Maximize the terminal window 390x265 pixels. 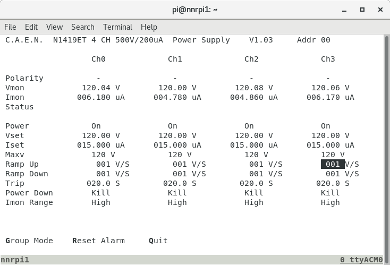point(362,9)
